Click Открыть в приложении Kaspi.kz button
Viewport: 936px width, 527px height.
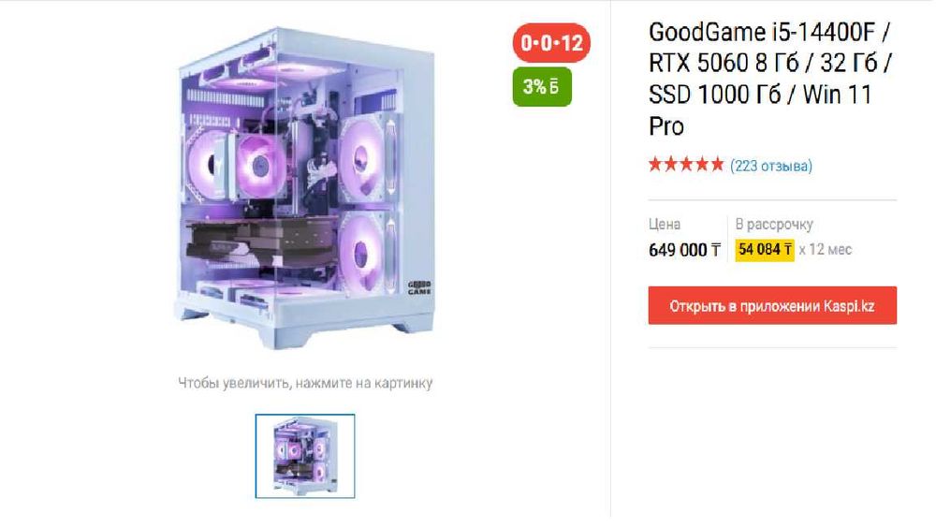pos(772,305)
